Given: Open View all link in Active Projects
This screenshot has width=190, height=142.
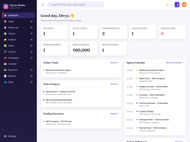Looking at the screenshot, I should pos(114,84).
